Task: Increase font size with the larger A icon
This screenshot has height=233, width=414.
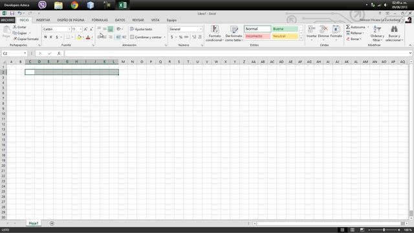Action: point(85,29)
